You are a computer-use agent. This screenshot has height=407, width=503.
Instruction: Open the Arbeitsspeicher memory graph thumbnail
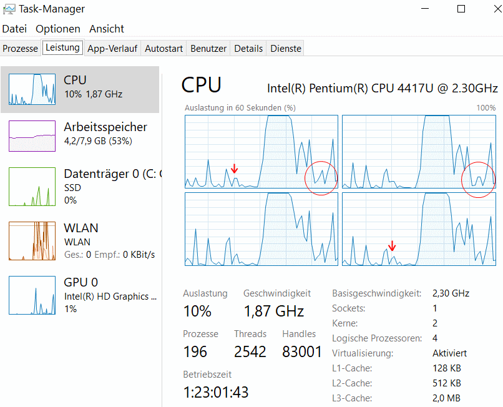32,136
